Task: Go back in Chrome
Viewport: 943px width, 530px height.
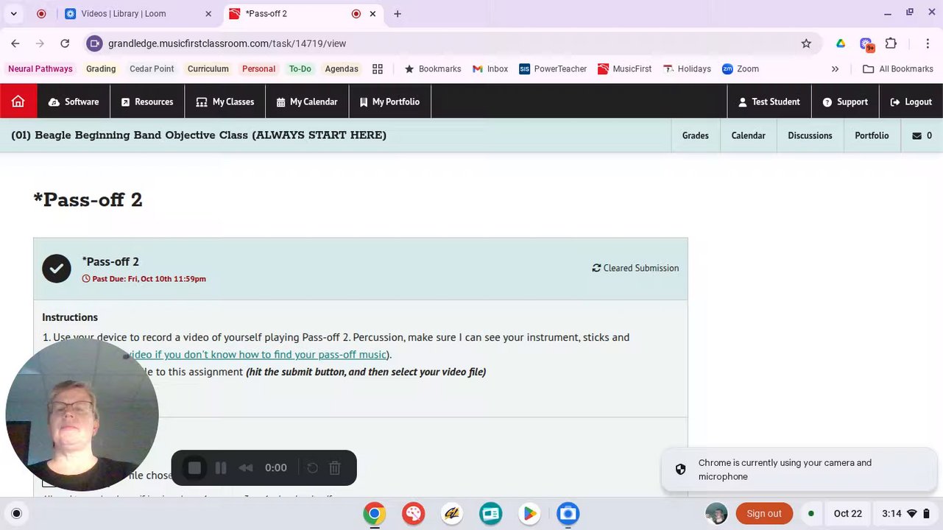Action: point(15,43)
